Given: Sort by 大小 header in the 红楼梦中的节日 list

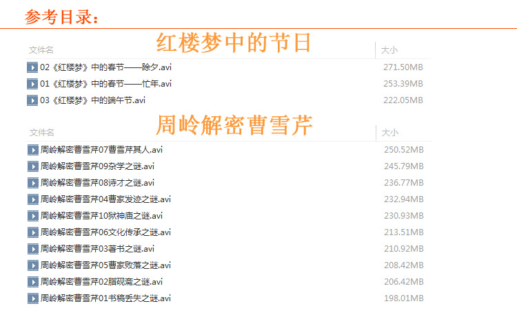Looking at the screenshot, I should 389,50.
